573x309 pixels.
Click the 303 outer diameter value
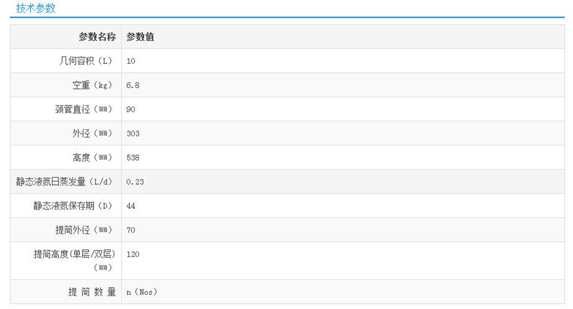[x=133, y=133]
